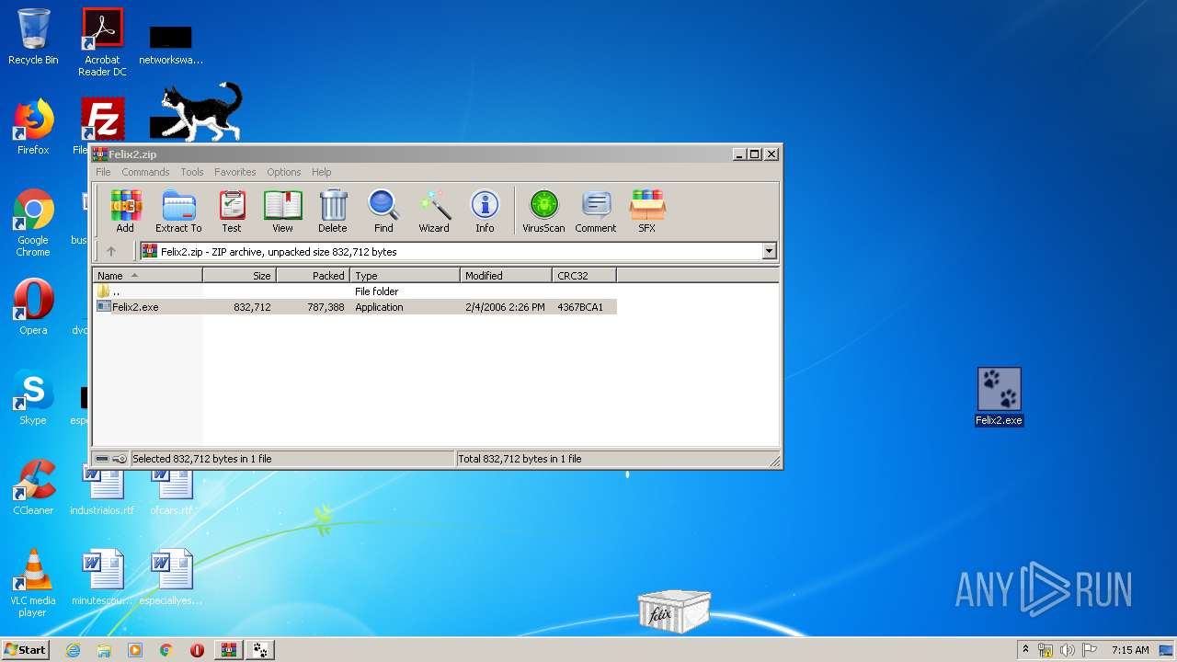Sort by the Name column header
This screenshot has height=662, width=1177.
[x=148, y=276]
